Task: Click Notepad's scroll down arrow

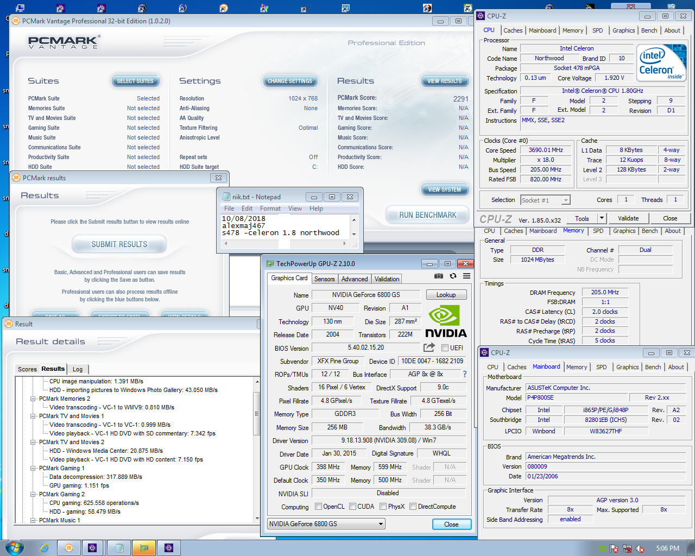Action: tap(354, 235)
